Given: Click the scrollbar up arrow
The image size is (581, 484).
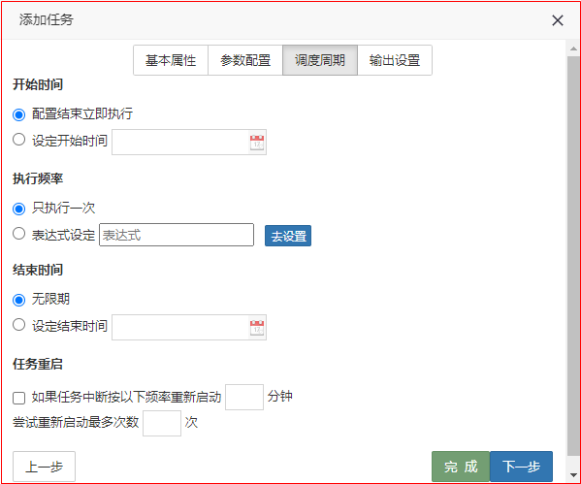Looking at the screenshot, I should 573,48.
